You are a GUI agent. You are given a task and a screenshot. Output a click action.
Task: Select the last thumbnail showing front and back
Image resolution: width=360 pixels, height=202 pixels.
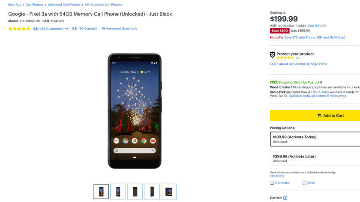point(168,191)
